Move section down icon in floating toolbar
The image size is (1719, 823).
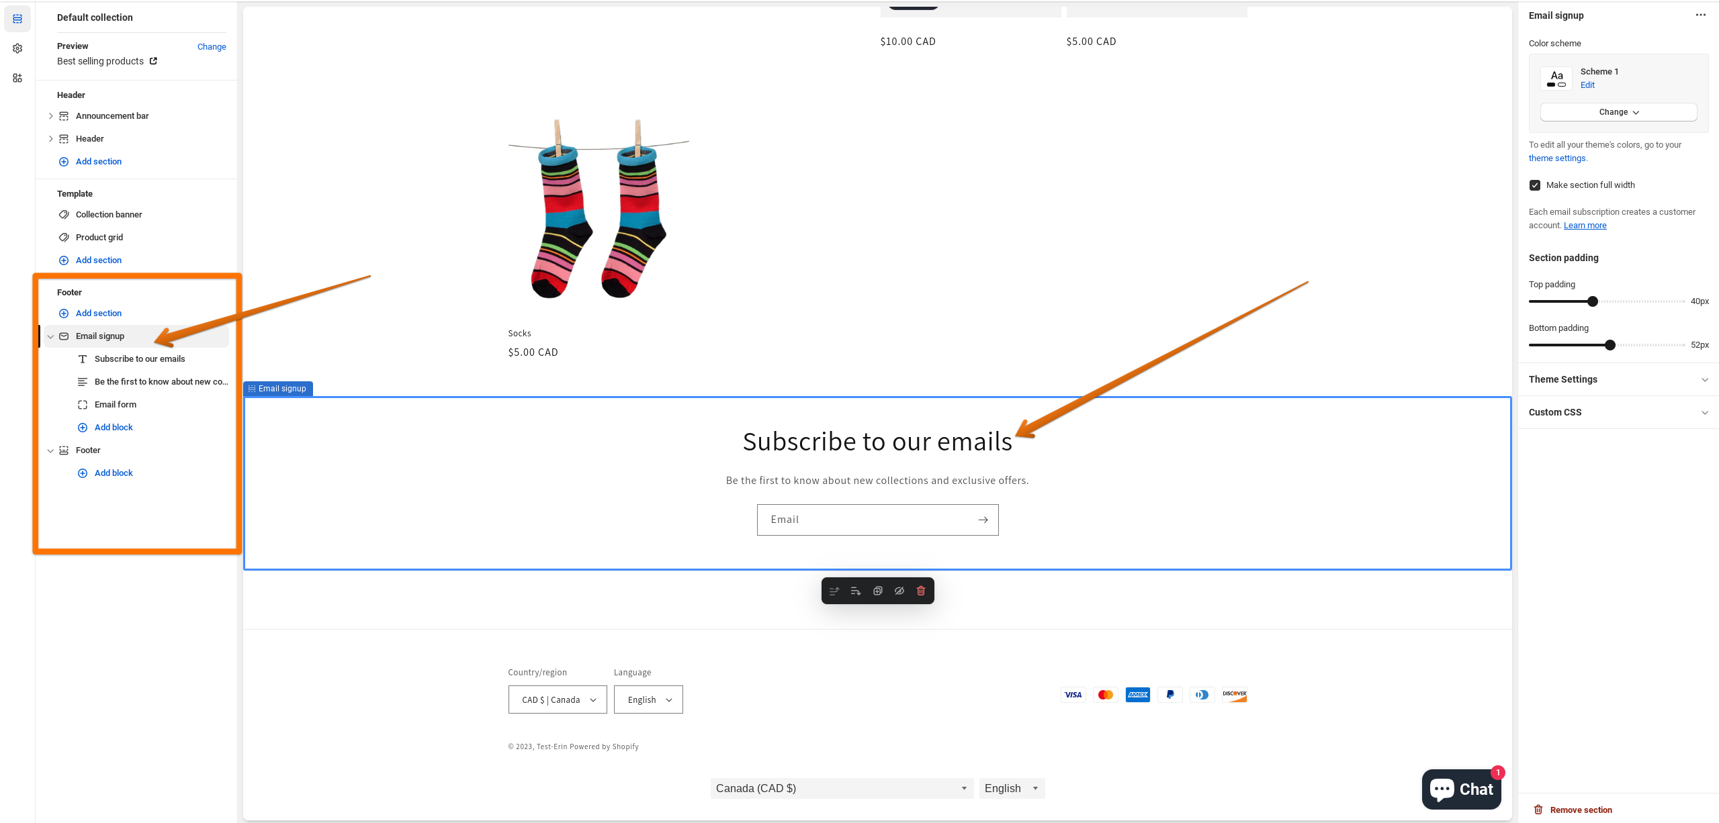(x=856, y=591)
